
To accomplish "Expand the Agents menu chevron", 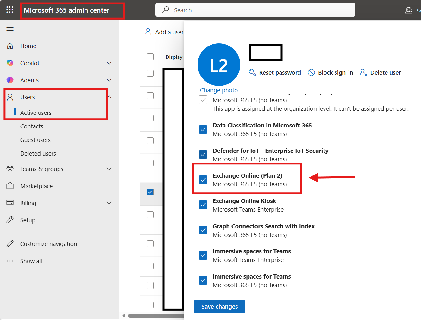I will coord(109,80).
